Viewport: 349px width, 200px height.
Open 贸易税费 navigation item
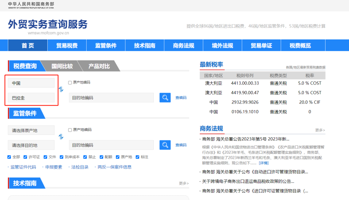pos(67,45)
